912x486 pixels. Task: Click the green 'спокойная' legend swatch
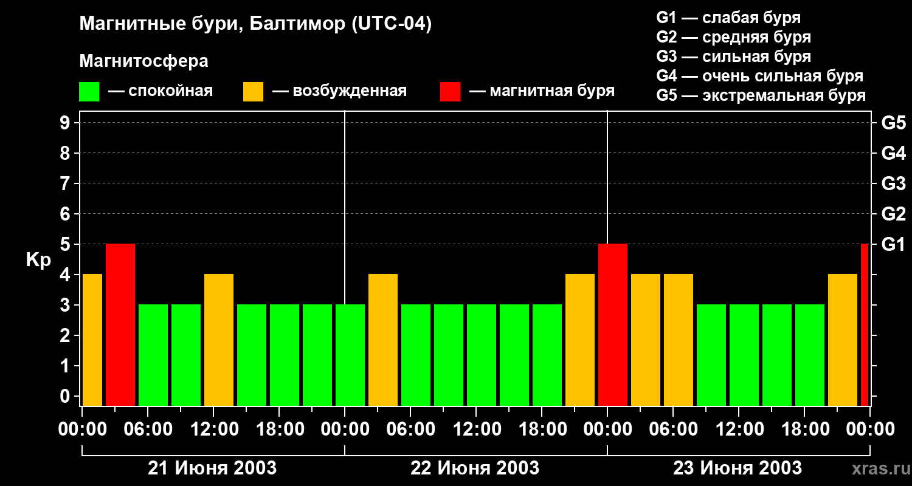tap(89, 92)
